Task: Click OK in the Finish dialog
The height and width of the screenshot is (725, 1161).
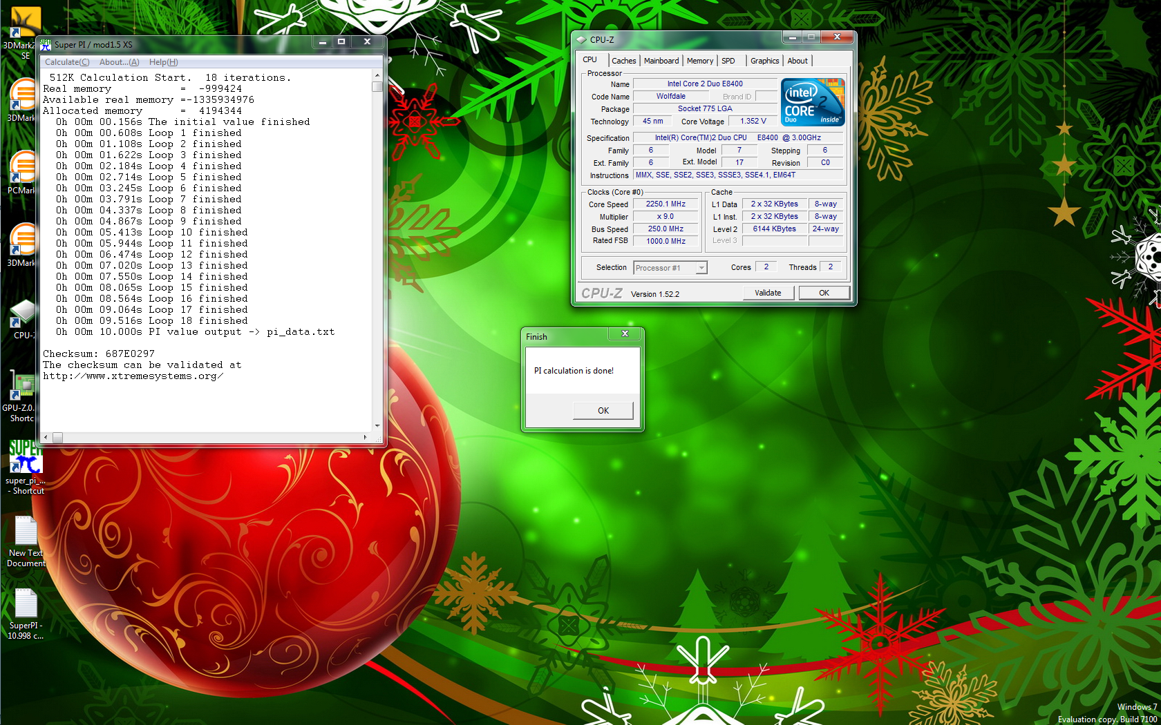Action: point(603,410)
